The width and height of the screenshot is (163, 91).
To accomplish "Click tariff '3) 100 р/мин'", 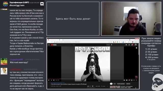I will 152,55.
